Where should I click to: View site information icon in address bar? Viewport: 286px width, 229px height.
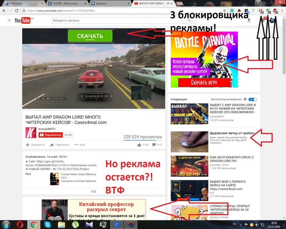coord(24,11)
